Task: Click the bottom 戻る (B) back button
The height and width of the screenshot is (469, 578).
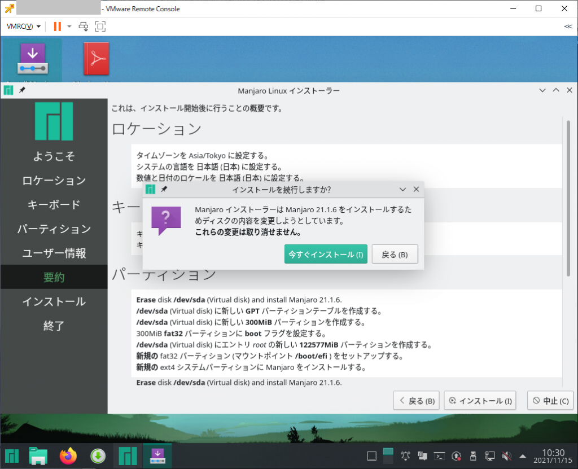Action: click(417, 400)
